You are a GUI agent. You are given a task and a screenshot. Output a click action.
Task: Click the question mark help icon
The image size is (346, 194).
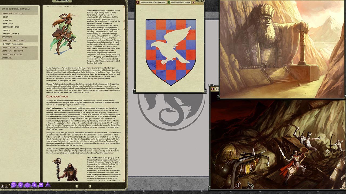(200, 1)
